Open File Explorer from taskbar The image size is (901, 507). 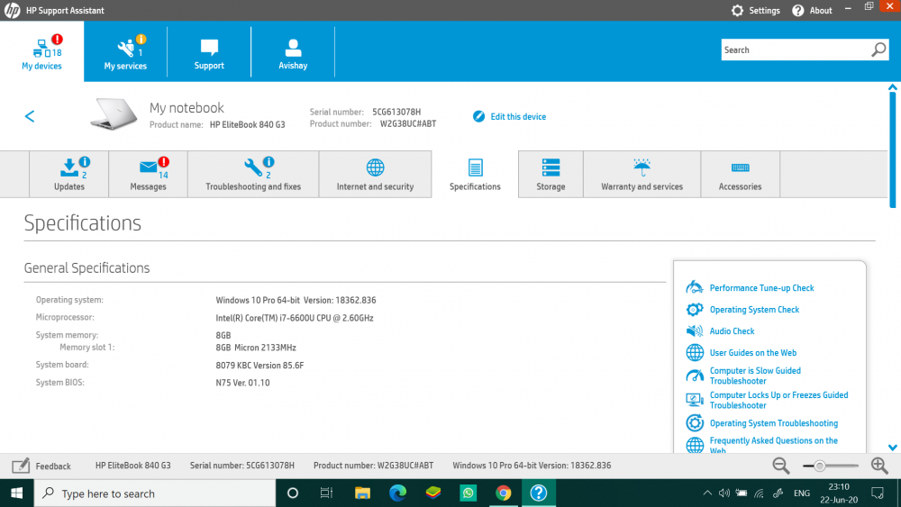click(x=362, y=493)
